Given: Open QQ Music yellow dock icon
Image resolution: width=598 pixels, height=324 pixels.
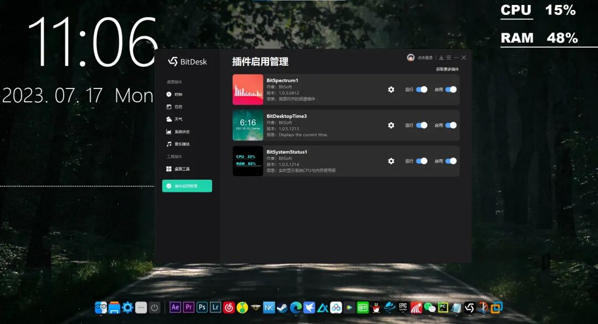Looking at the screenshot, I should pos(242,307).
